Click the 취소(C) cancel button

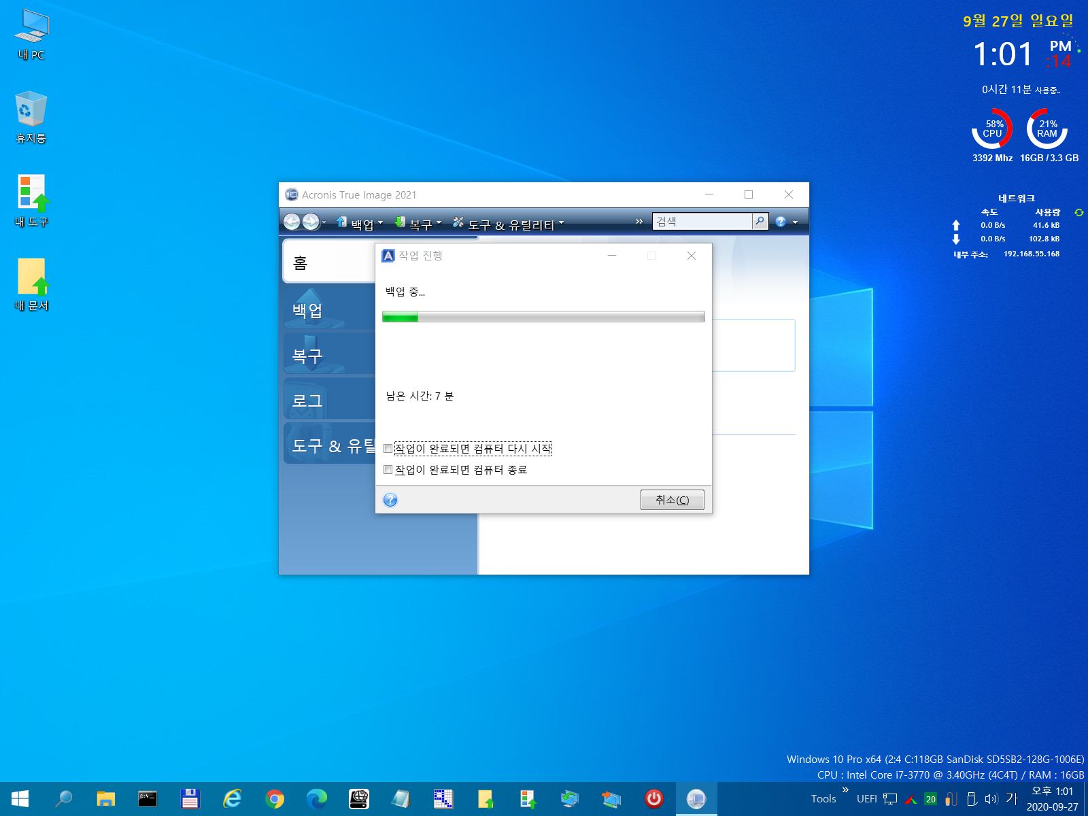[x=672, y=500]
